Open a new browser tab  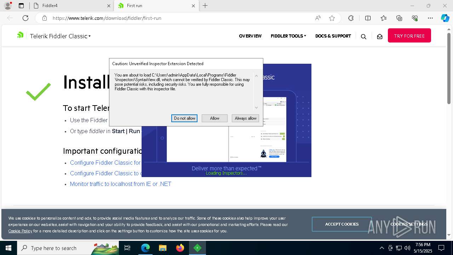click(205, 6)
